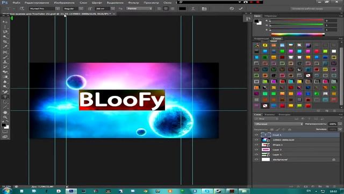Open the Create Warped Text icon
This screenshot has width=344, height=194.
[193, 9]
